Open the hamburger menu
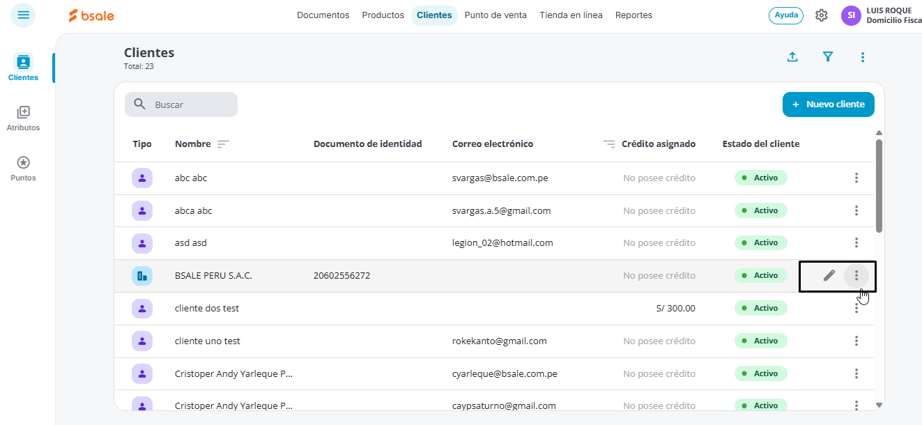The image size is (922, 425). [x=23, y=15]
